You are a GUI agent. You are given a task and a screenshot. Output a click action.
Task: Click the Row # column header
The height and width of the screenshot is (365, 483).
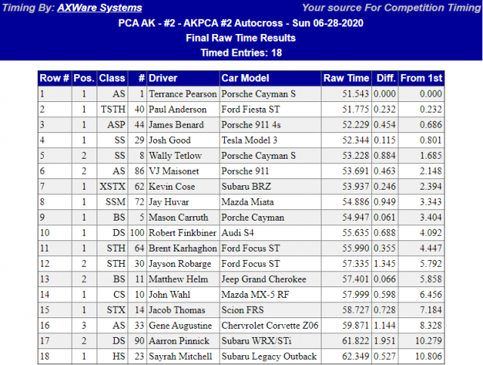55,79
